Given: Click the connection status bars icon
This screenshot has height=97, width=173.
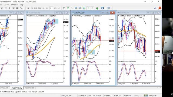Looking at the screenshot, I should 146,95.
